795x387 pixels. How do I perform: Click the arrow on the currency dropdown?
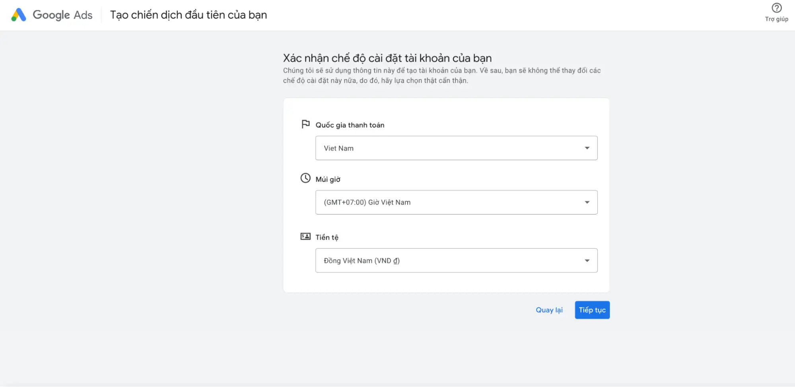pos(587,261)
